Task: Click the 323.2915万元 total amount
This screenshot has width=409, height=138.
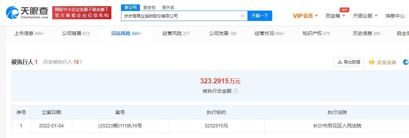Action: point(220,81)
